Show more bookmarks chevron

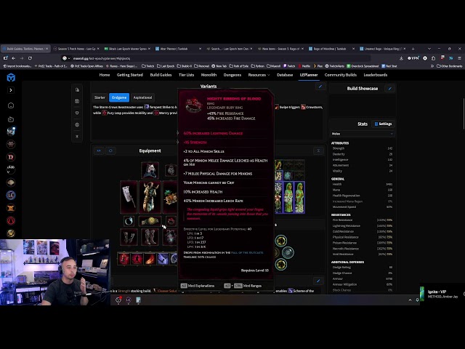432,66
